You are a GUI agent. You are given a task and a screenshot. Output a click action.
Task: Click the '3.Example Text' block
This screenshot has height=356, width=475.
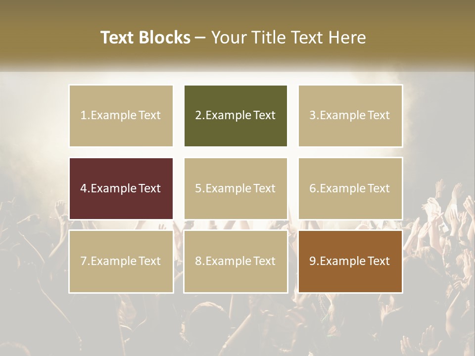pos(350,116)
